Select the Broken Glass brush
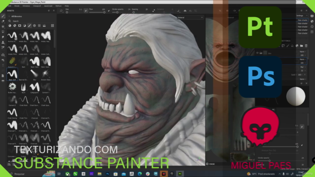The width and height of the screenshot is (315, 177). [46, 74]
